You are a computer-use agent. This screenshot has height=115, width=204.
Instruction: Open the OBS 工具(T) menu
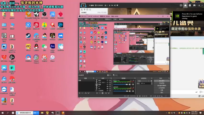click(115, 19)
